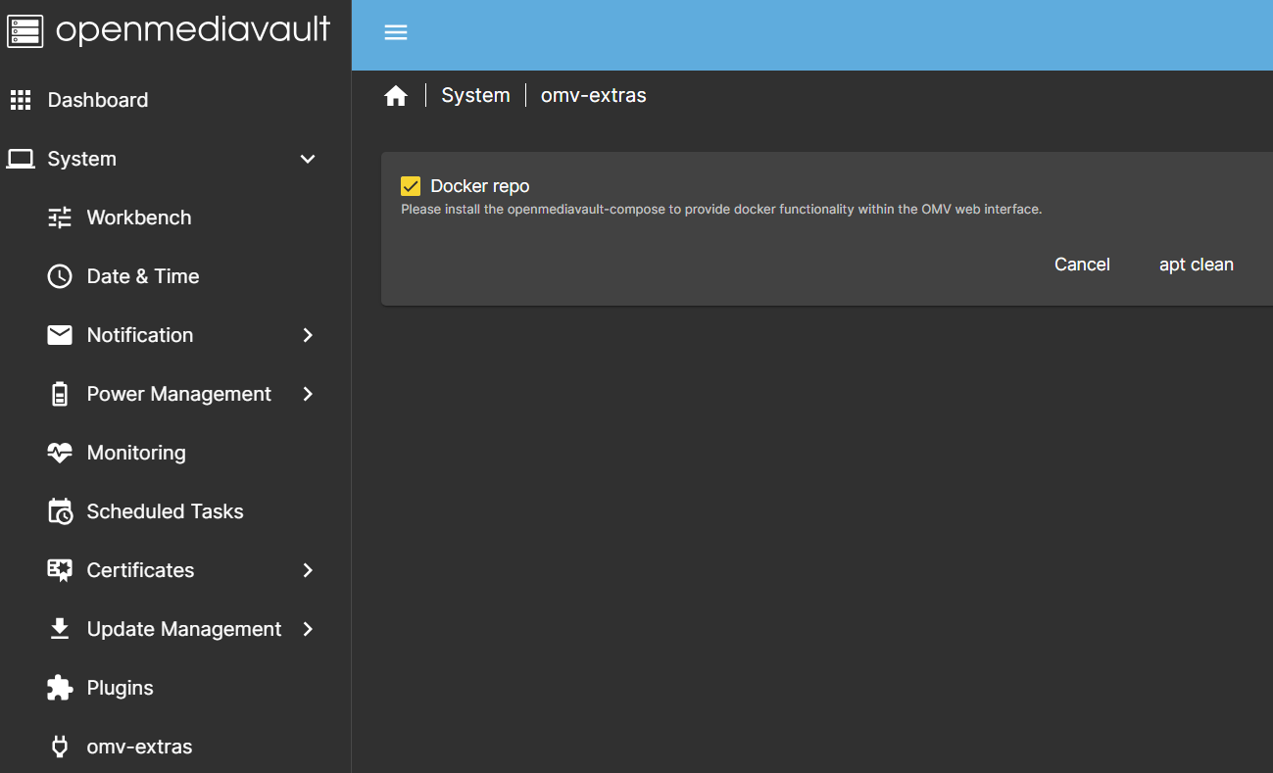Select the Update Management menu label
The image size is (1273, 773).
[x=184, y=629]
